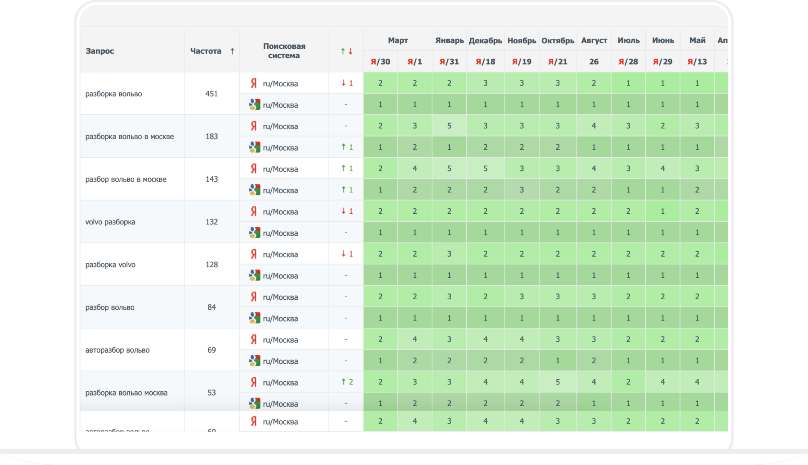The image size is (808, 465).
Task: Select the query text 'разборка volvo'
Action: tap(110, 265)
